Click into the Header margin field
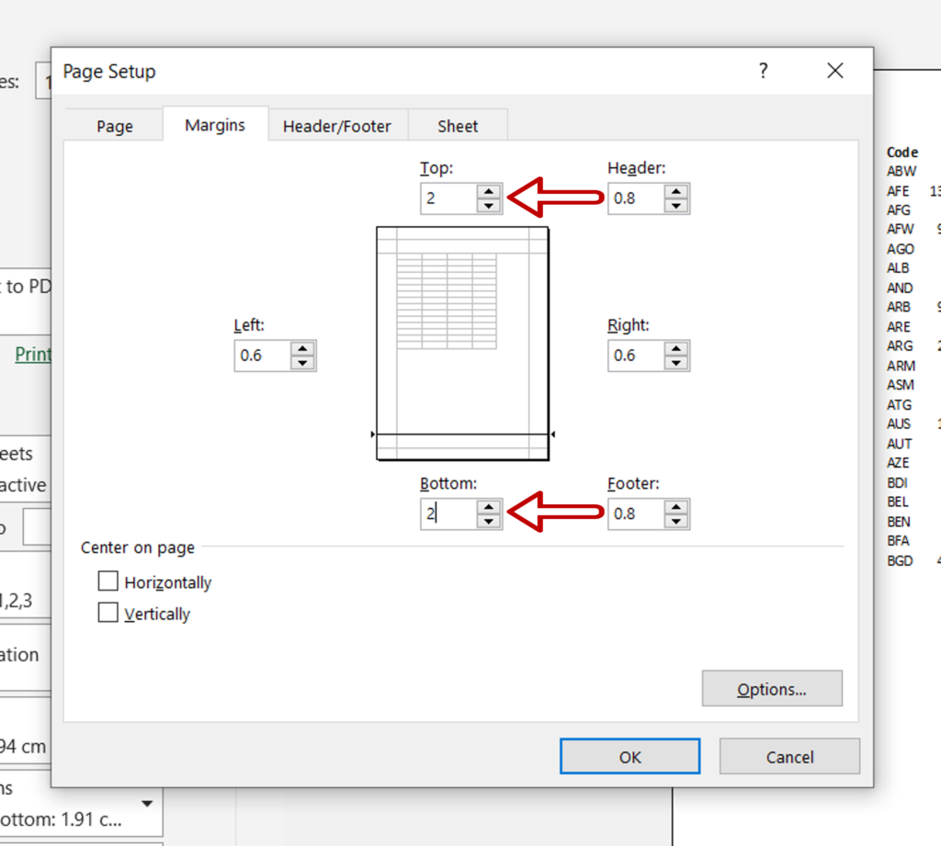 pos(636,198)
